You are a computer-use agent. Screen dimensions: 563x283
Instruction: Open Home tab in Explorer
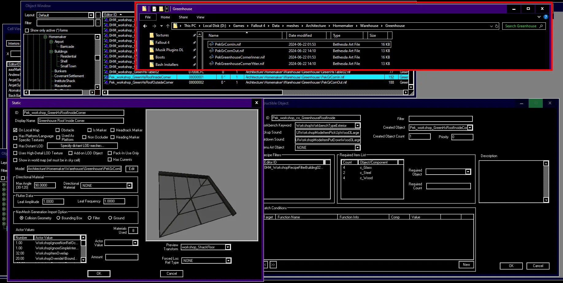coord(165,17)
